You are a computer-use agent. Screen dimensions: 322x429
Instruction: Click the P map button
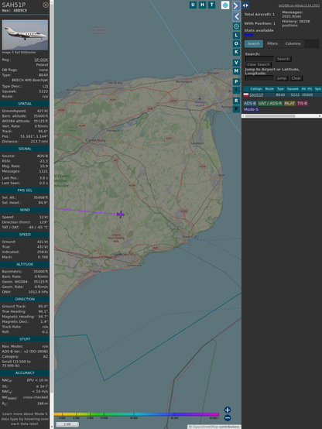(x=236, y=81)
